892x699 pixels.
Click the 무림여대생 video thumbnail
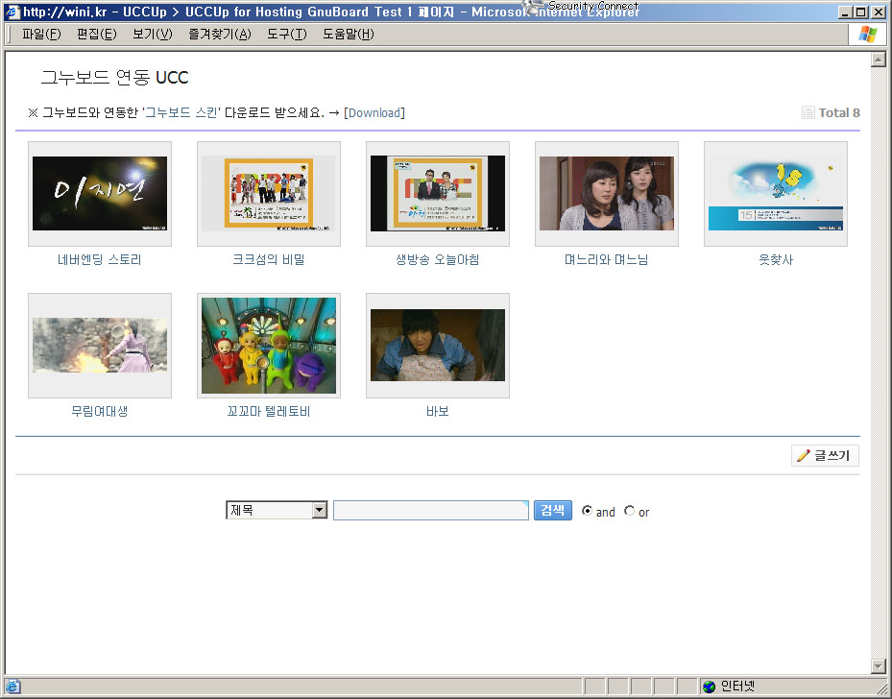(100, 346)
